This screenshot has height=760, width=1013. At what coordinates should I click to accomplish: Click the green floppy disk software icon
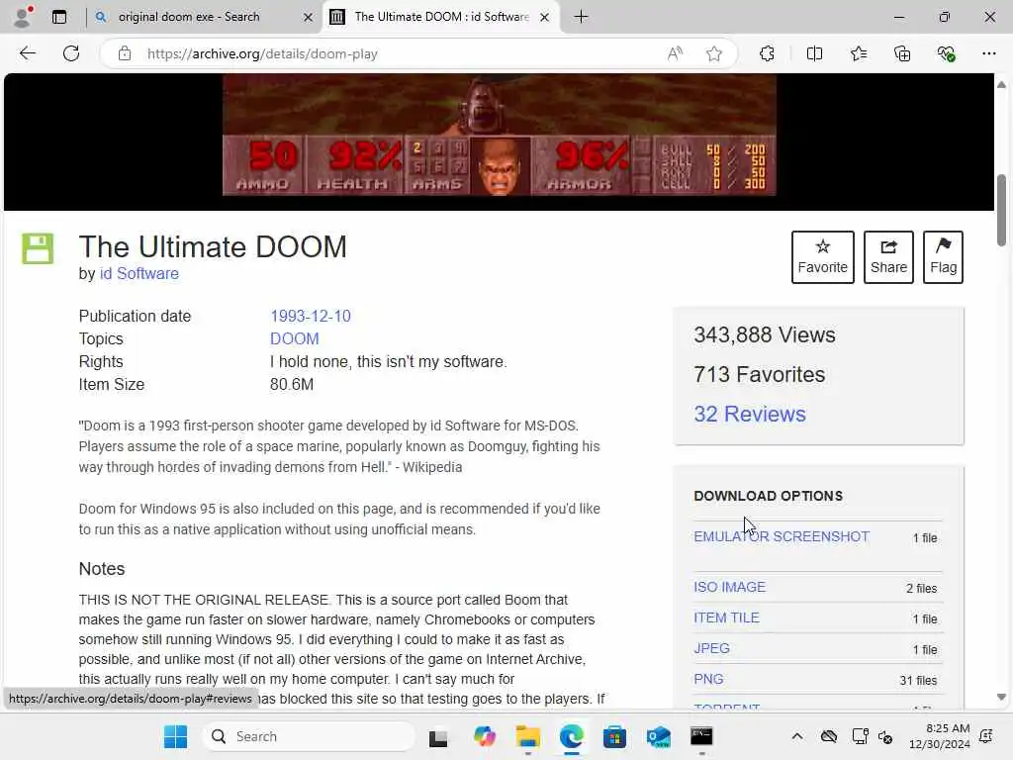[38, 248]
